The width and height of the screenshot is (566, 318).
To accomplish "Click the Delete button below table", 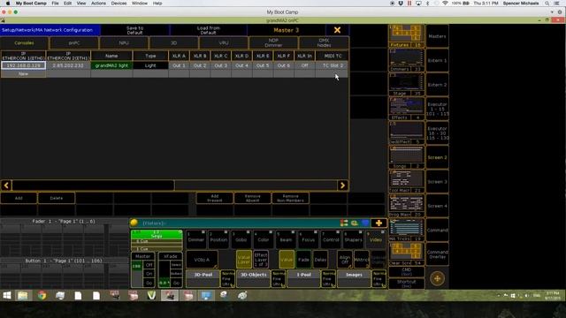I will pos(57,198).
